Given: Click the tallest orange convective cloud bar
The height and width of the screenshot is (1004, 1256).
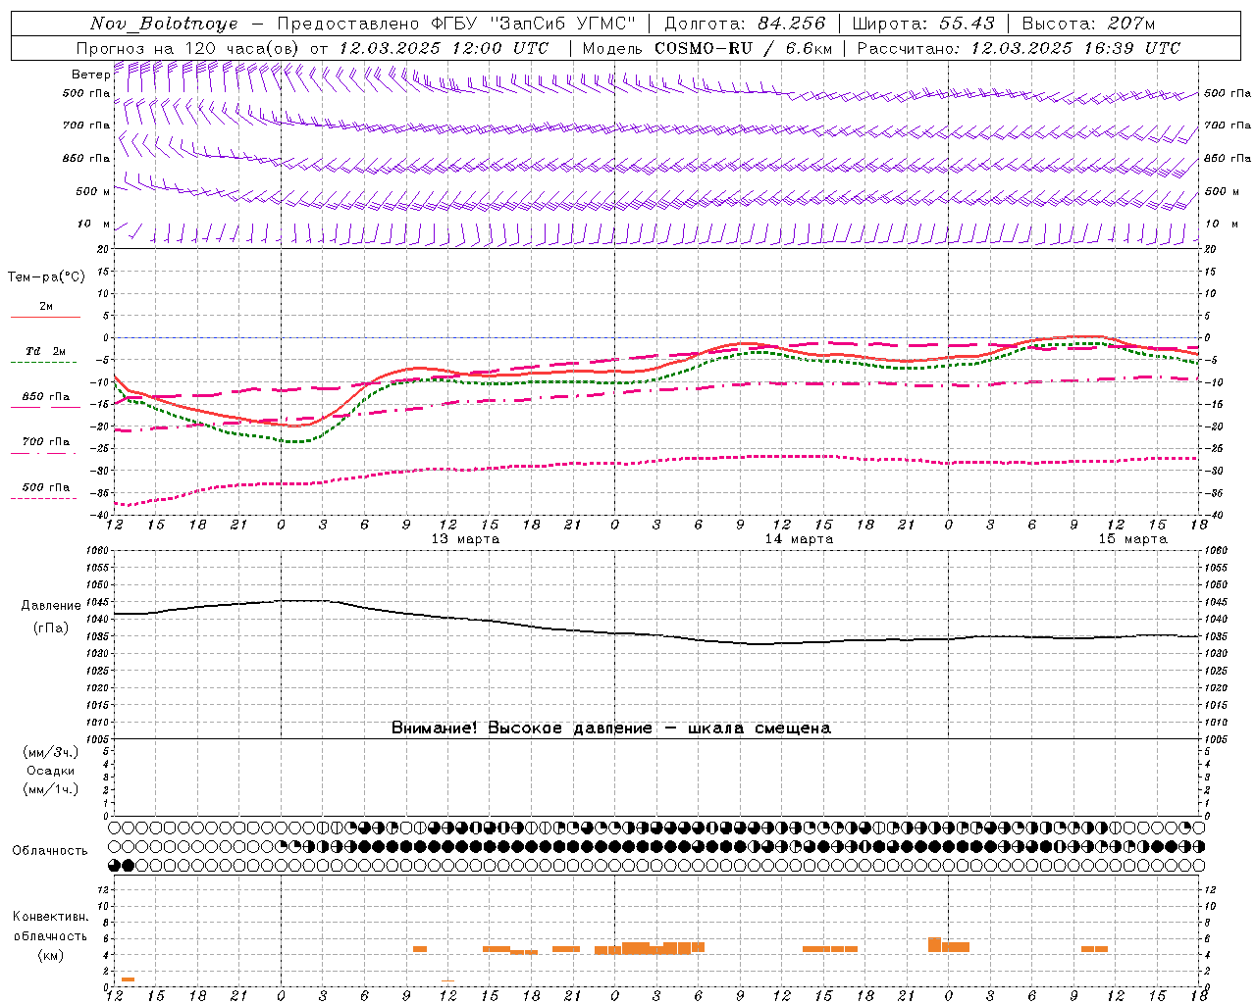Looking at the screenshot, I should tap(934, 945).
